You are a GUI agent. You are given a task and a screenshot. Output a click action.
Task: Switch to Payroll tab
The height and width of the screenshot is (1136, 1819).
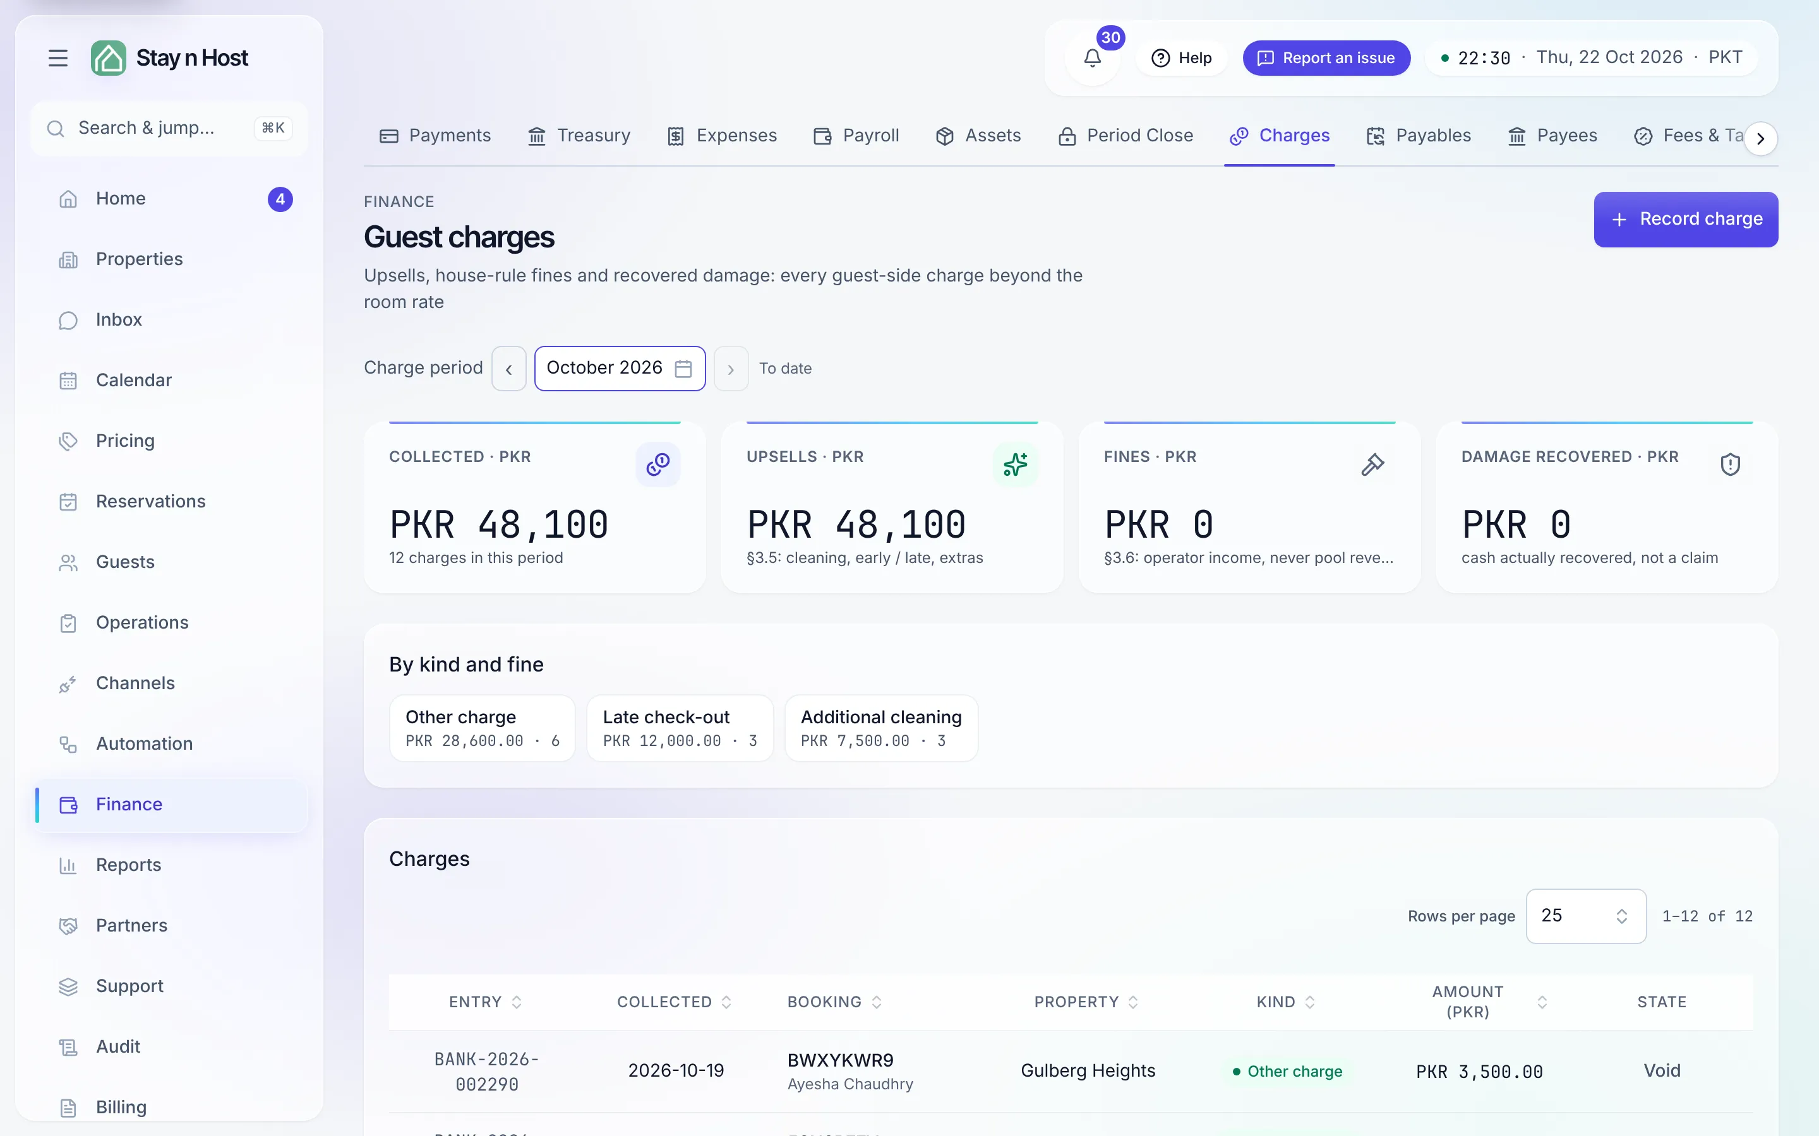[856, 136]
